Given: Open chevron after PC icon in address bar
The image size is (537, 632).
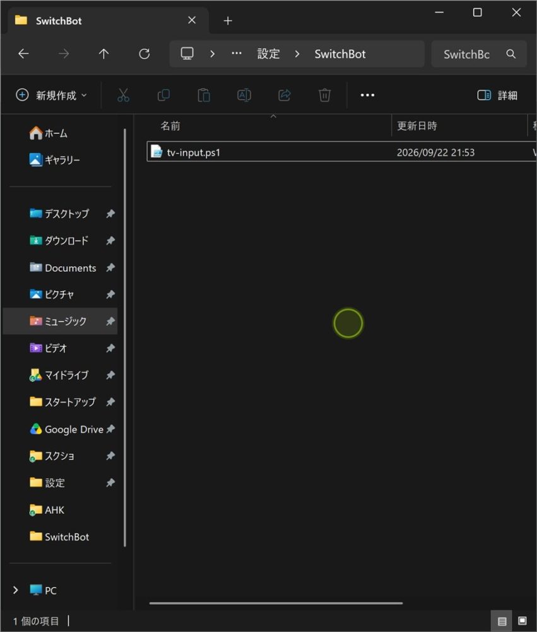Looking at the screenshot, I should pos(212,54).
